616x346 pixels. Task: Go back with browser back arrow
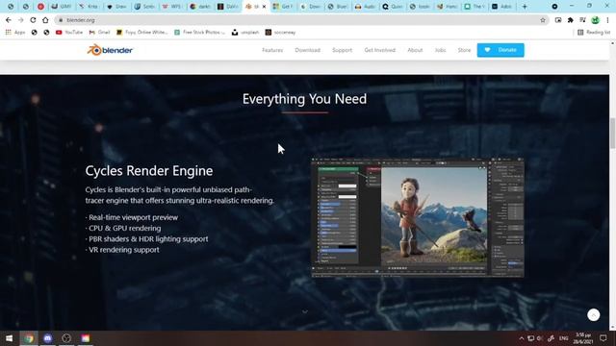coord(9,20)
